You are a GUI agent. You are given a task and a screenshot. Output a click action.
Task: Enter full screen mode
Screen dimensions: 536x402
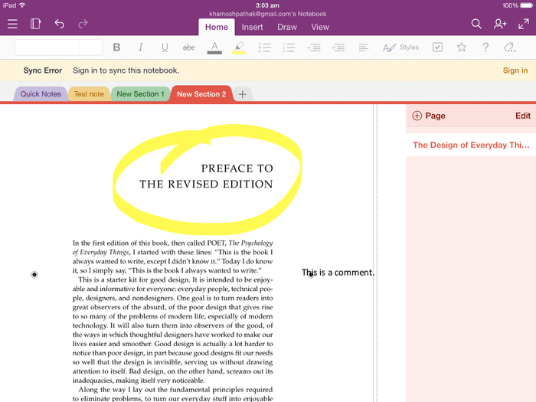[x=523, y=24]
